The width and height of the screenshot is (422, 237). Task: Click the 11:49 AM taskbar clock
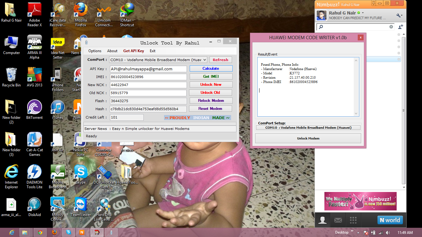405,232
